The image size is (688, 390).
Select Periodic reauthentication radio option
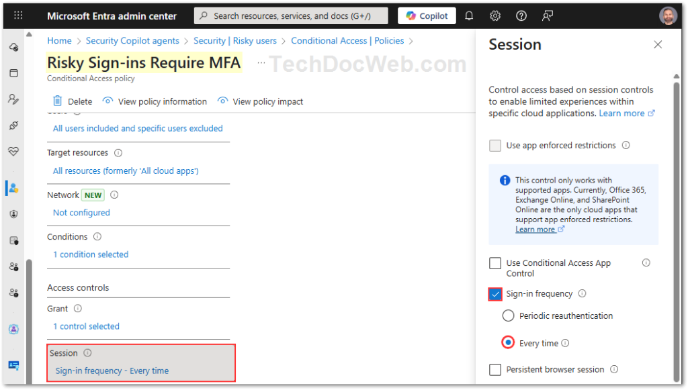click(508, 315)
